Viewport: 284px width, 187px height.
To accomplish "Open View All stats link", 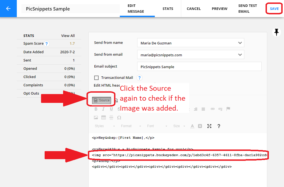I will pos(68,36).
